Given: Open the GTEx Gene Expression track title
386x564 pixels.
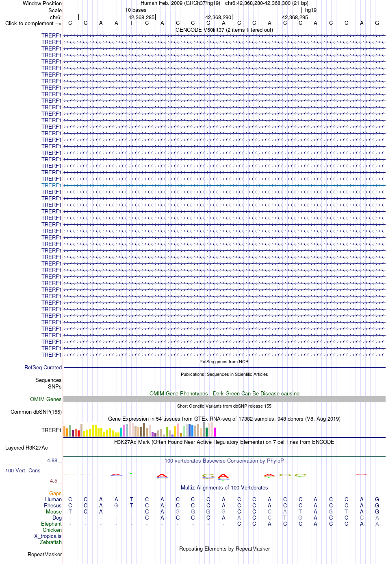Looking at the screenshot, I should click(x=224, y=419).
